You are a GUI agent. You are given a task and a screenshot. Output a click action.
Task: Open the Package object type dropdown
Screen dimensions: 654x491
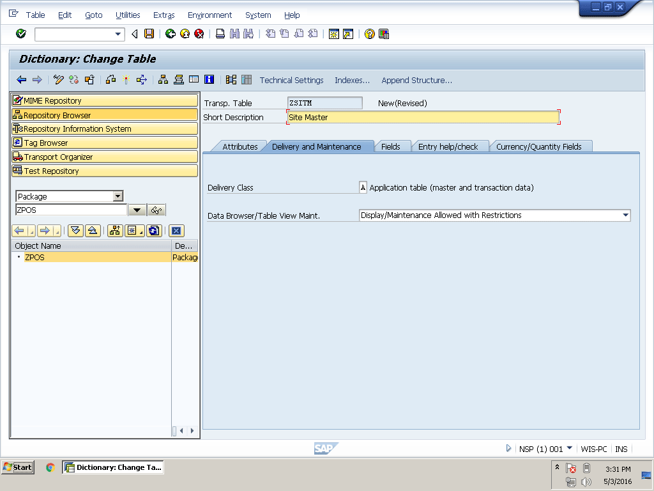(x=118, y=196)
